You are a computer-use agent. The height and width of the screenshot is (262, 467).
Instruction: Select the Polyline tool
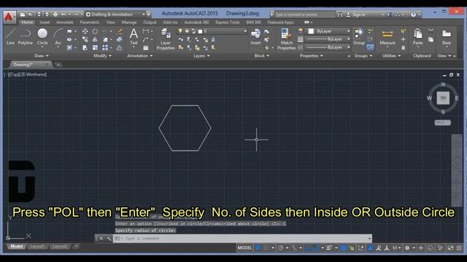click(x=26, y=36)
